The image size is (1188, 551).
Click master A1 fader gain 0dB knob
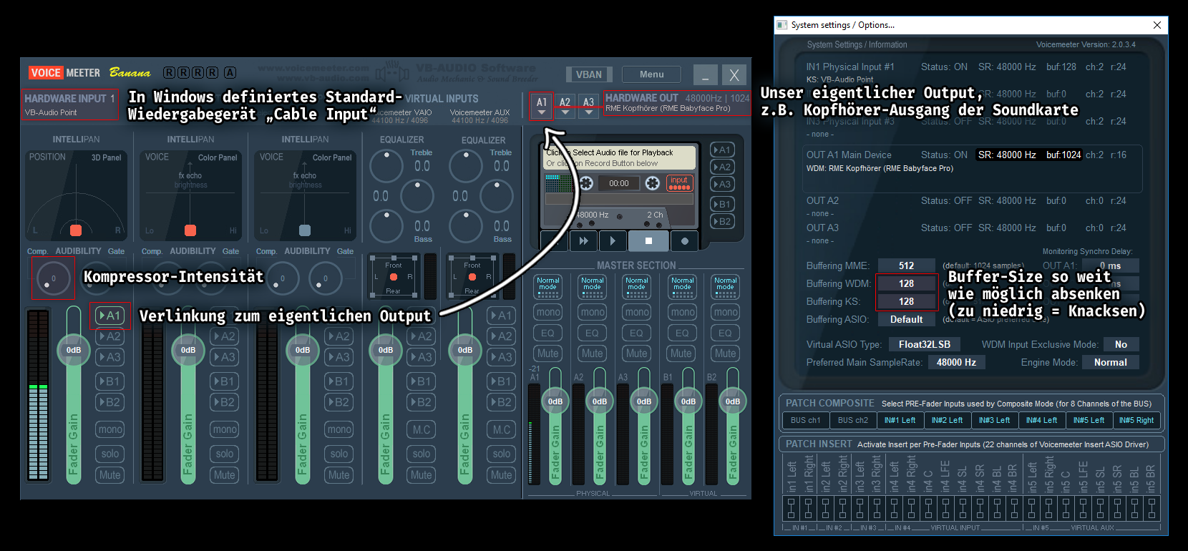point(555,401)
